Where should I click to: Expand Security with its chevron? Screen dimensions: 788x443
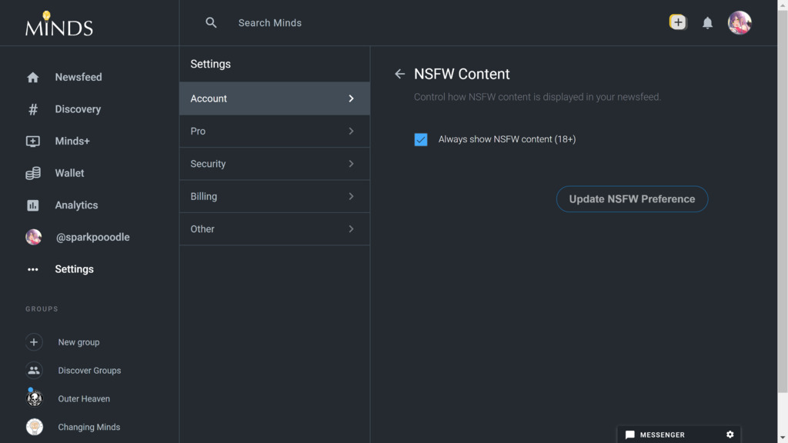pyautogui.click(x=351, y=164)
